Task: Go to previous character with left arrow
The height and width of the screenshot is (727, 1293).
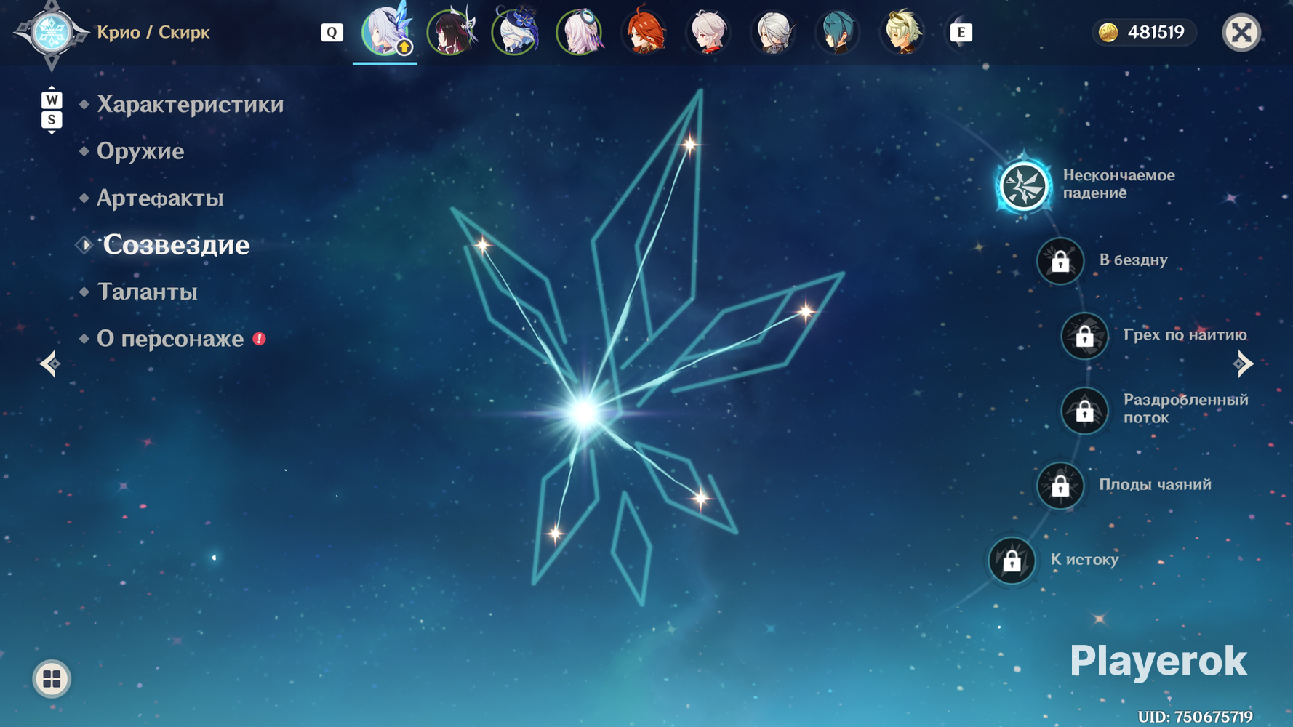Action: pyautogui.click(x=49, y=363)
